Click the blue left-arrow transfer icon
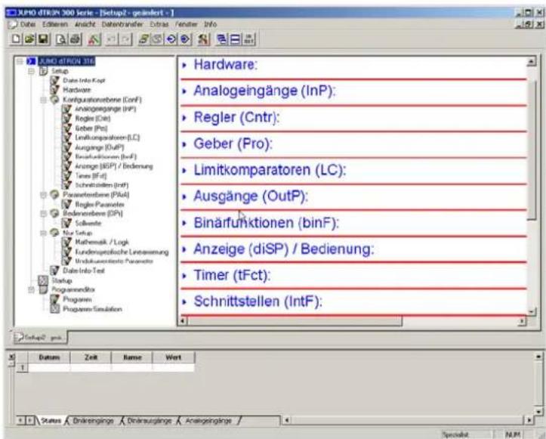 [171, 39]
